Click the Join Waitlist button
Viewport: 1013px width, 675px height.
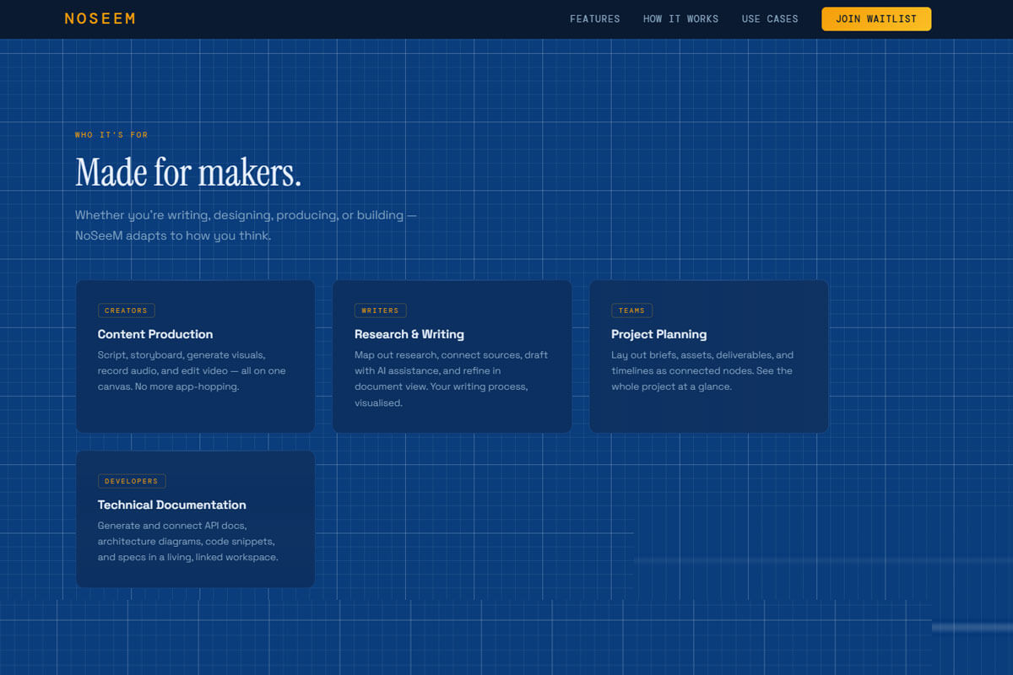pyautogui.click(x=876, y=19)
